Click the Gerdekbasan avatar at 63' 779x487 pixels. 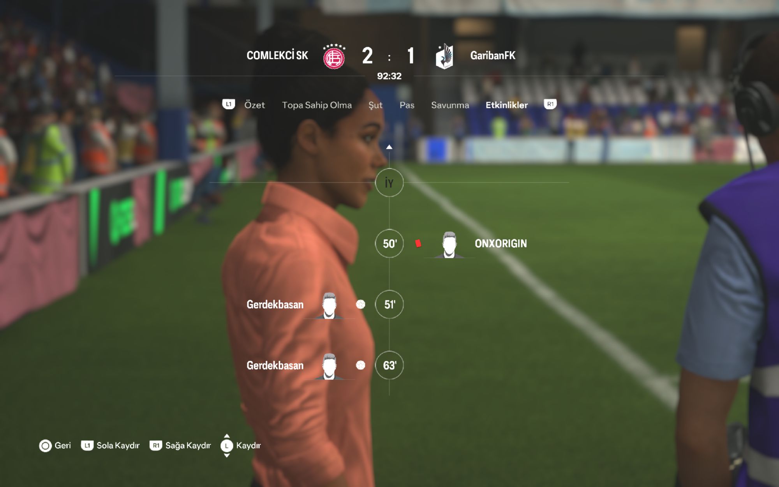point(330,366)
